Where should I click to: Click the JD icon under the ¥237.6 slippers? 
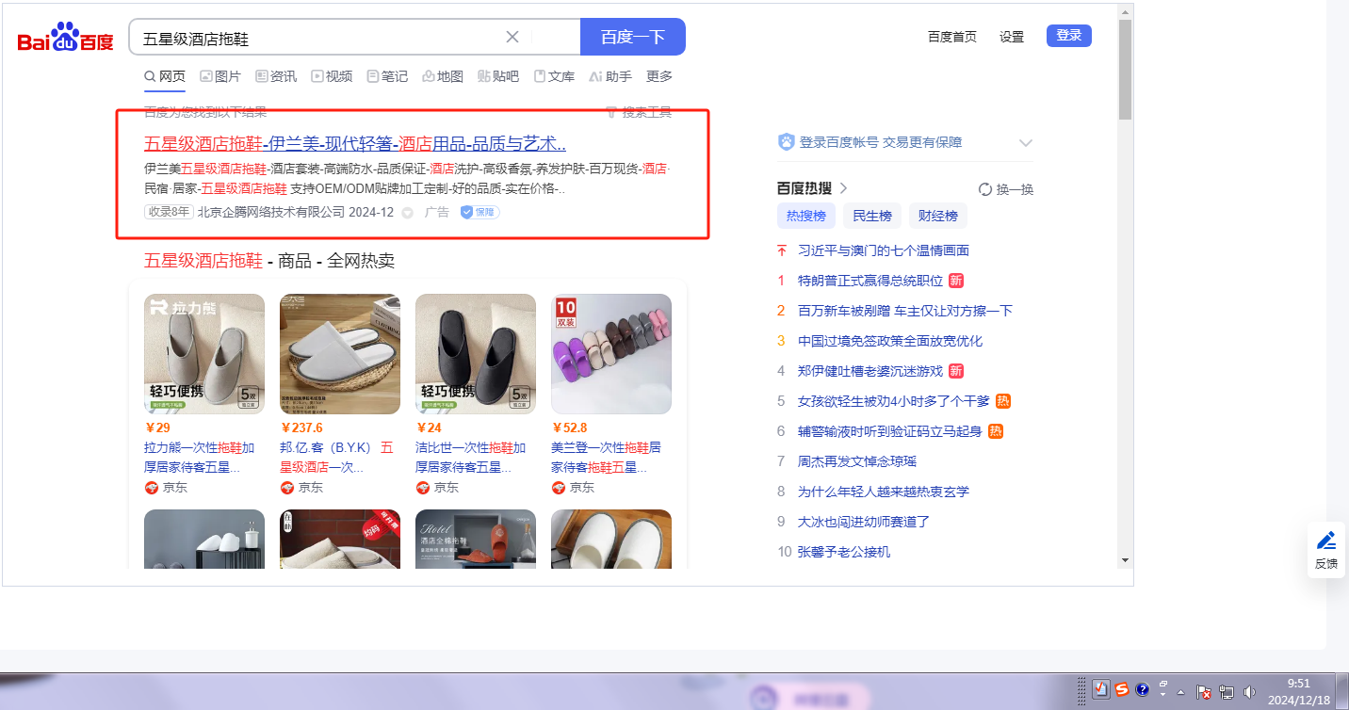(287, 488)
